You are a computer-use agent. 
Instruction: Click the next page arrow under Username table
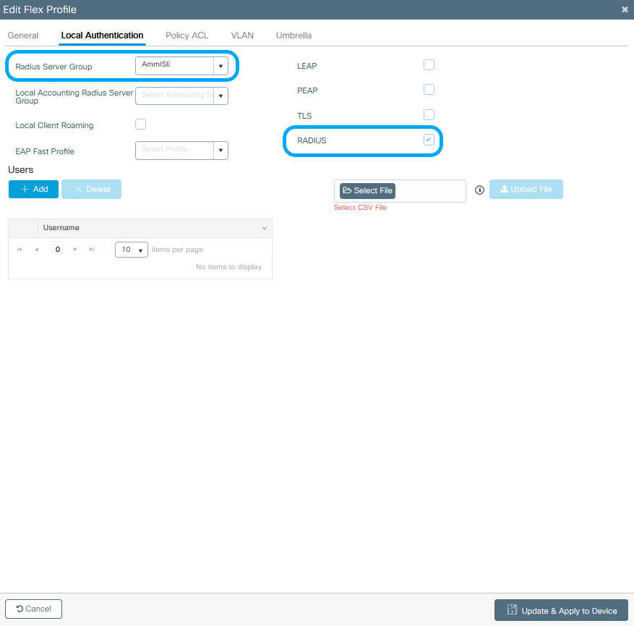tap(75, 249)
